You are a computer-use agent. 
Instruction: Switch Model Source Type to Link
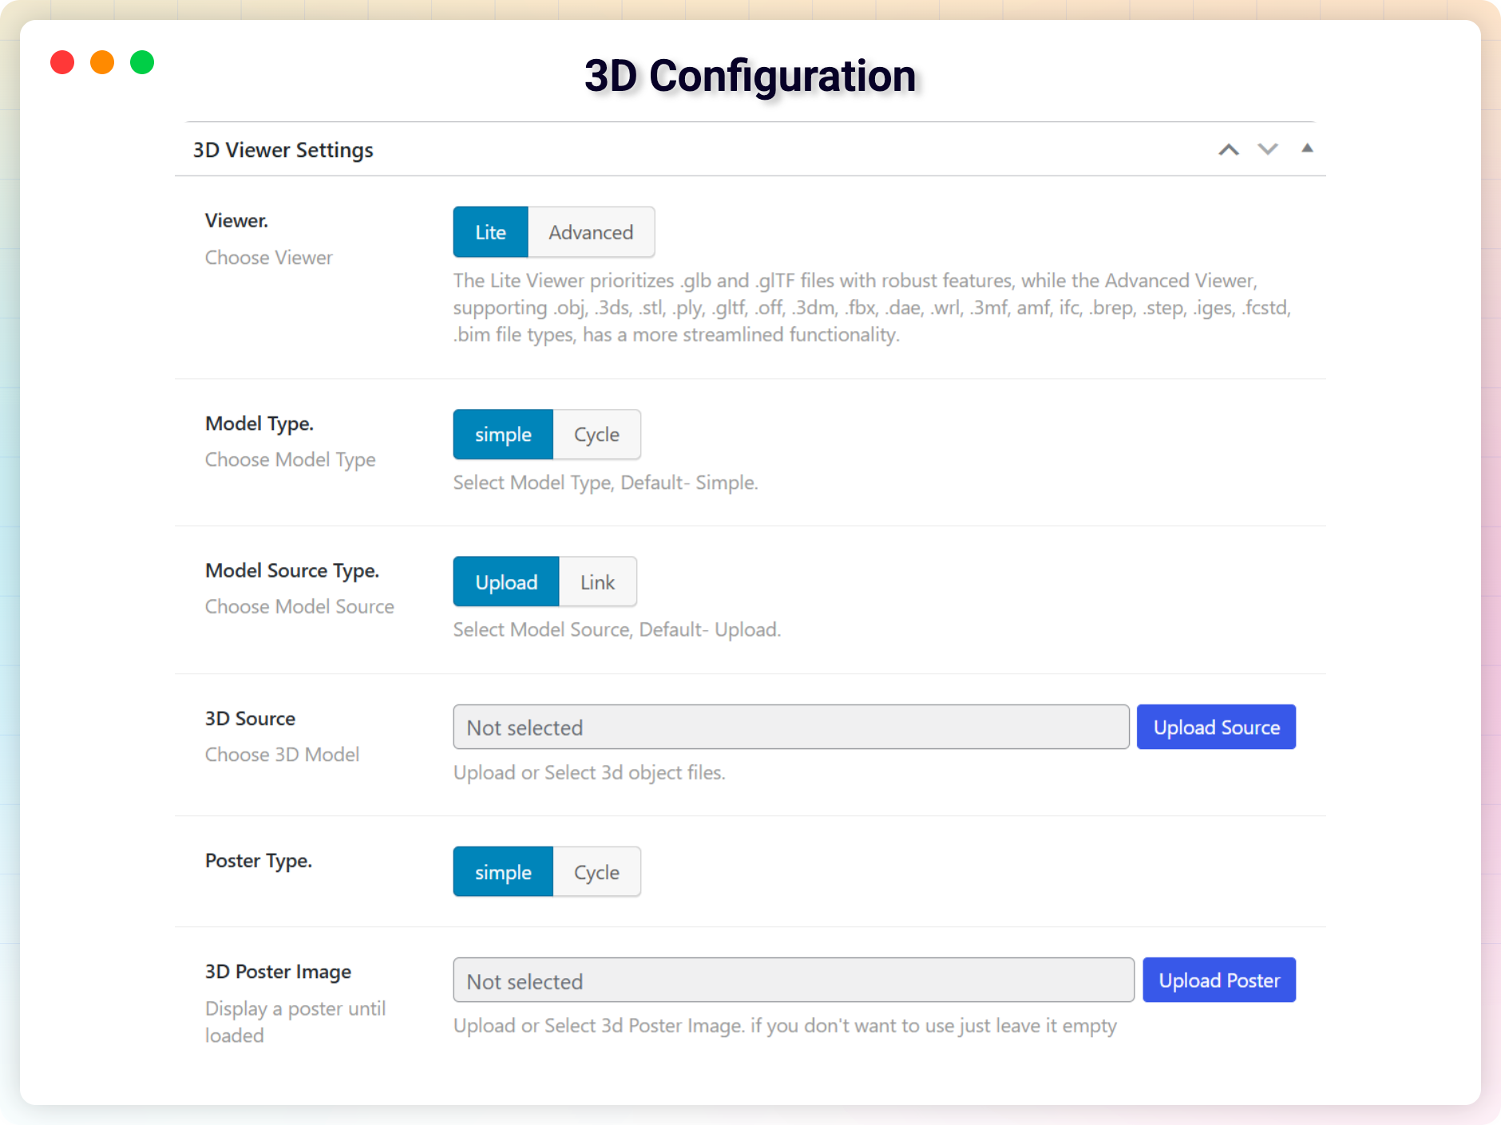tap(597, 582)
